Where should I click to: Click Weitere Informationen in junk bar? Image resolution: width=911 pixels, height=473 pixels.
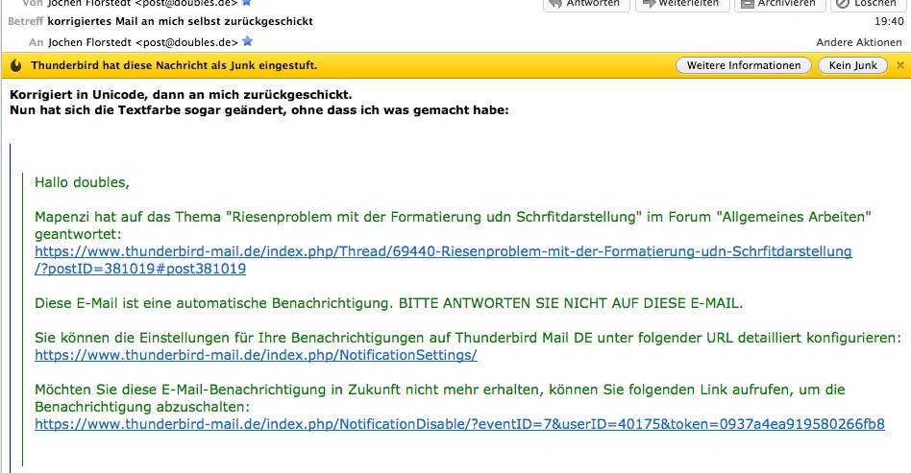(744, 65)
